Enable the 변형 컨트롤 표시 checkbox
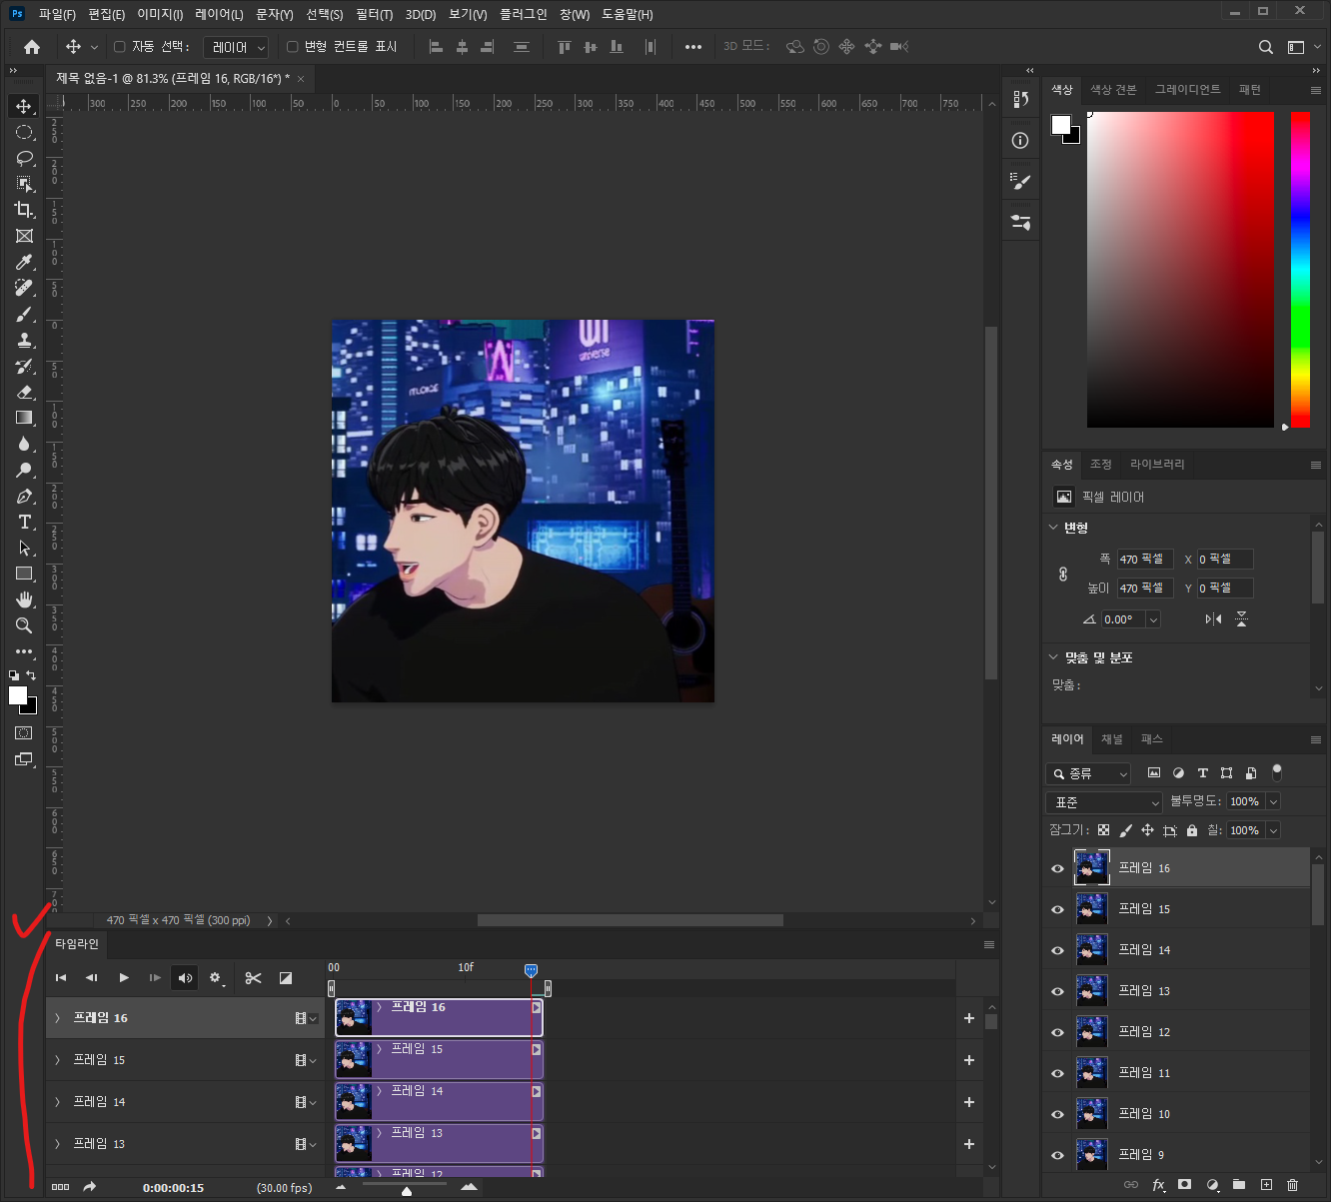Image resolution: width=1331 pixels, height=1202 pixels. 293,47
